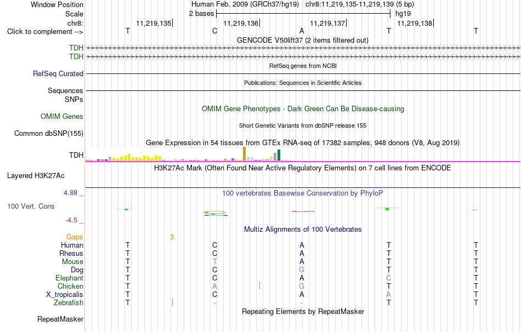521x332 pixels.
Task: Click the dark green bar in the GTEx chart
Action: tap(279, 155)
